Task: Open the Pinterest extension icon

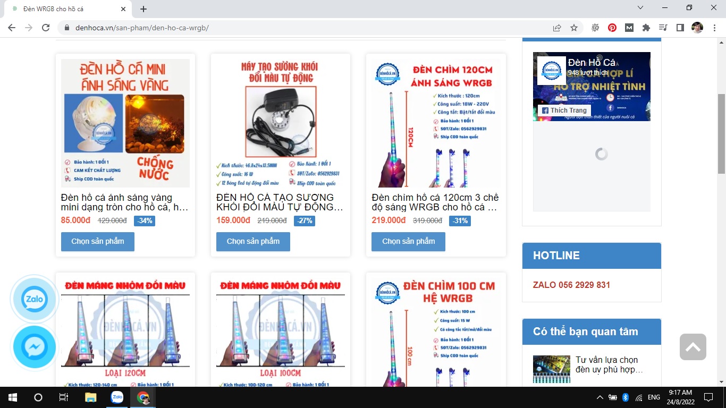Action: point(612,28)
